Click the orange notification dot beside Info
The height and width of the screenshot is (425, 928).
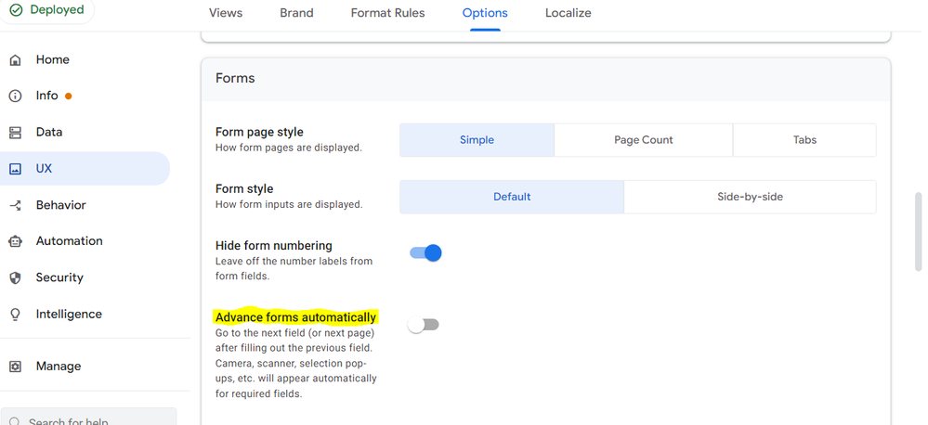click(68, 96)
